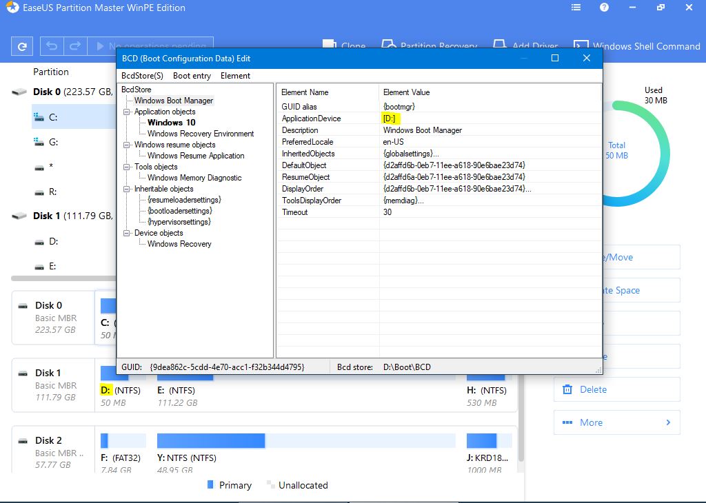Select the Y: NTFS partition bar on Disk 2
Viewport: 706px width, 503px height.
tap(306, 441)
